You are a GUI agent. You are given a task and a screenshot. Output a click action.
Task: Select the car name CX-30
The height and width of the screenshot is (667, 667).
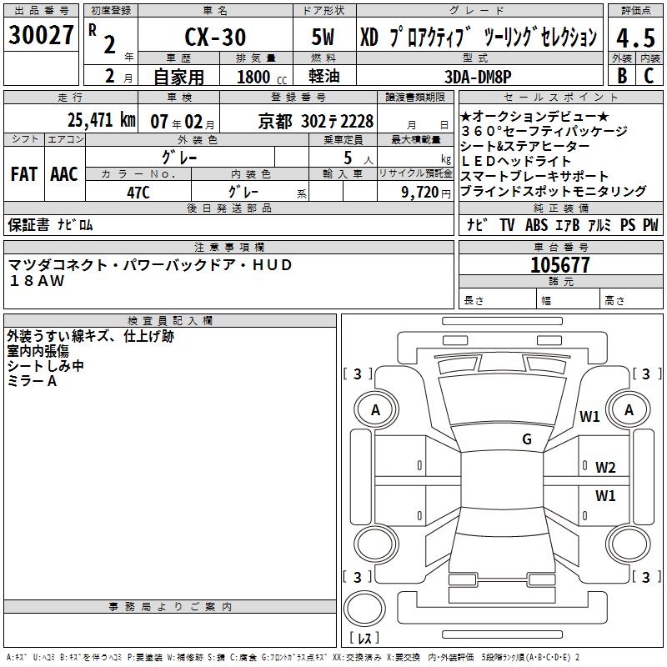pyautogui.click(x=215, y=37)
